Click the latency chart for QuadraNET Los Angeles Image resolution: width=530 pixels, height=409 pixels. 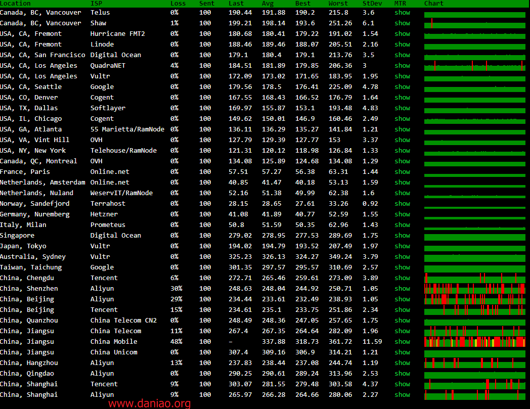(475, 66)
